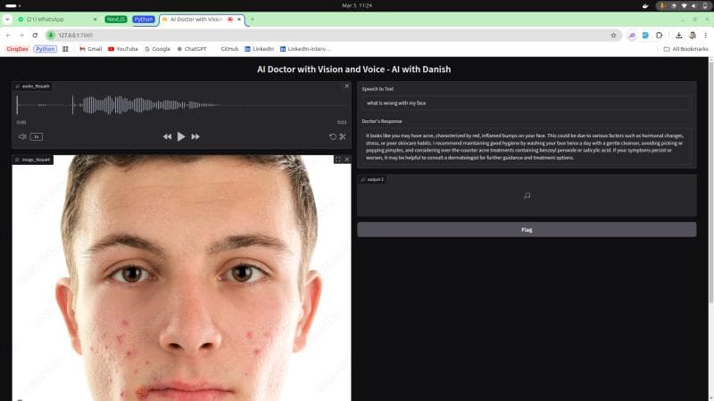Screen dimensions: 714x401
Task: Trim audio with scissors icon
Action: (x=343, y=136)
